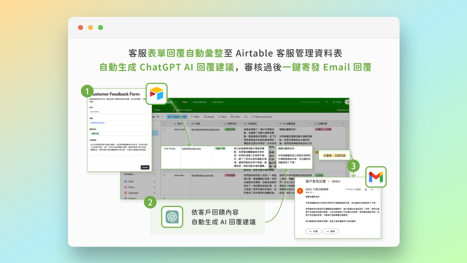Open the 姓名 column header dropdown
The image size is (467, 263).
point(188,124)
